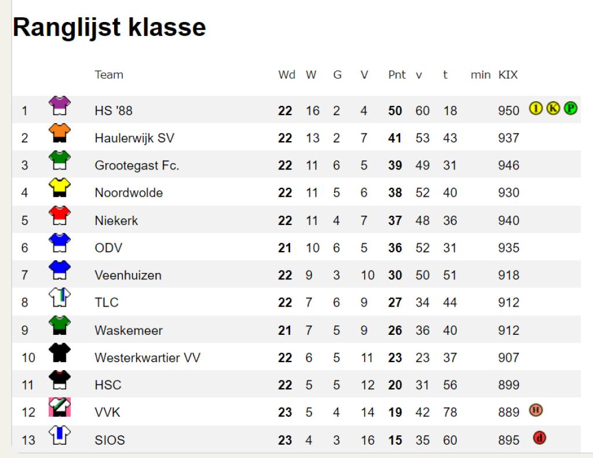Screen dimensions: 593x458
Task: Click the red Niekerk shirt icon
Action: click(60, 216)
